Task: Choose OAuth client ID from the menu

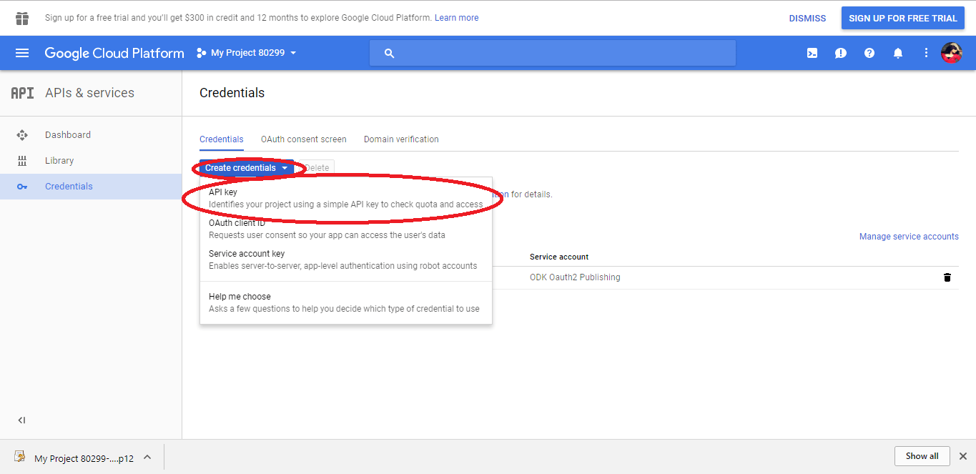Action: tap(346, 229)
